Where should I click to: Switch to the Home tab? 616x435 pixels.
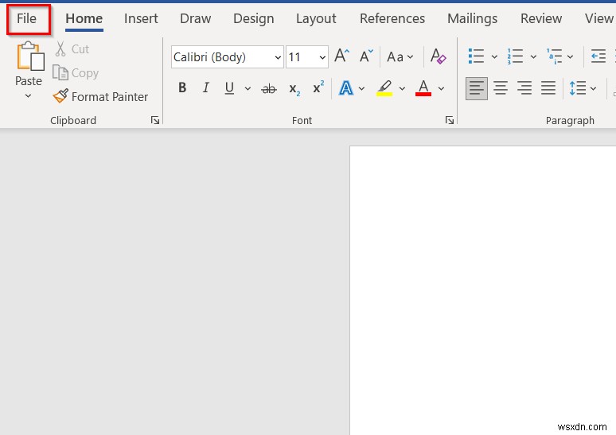tap(84, 18)
